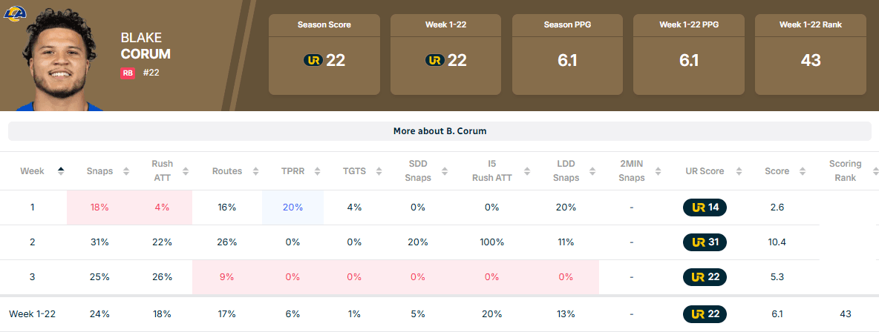Click the Rams team logo
The width and height of the screenshot is (879, 332).
tap(15, 12)
